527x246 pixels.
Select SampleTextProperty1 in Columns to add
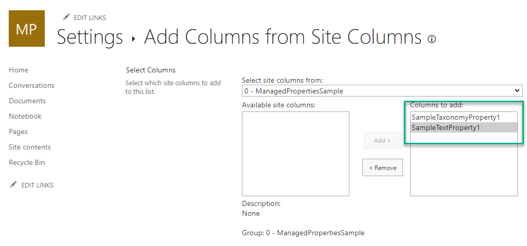pyautogui.click(x=446, y=127)
